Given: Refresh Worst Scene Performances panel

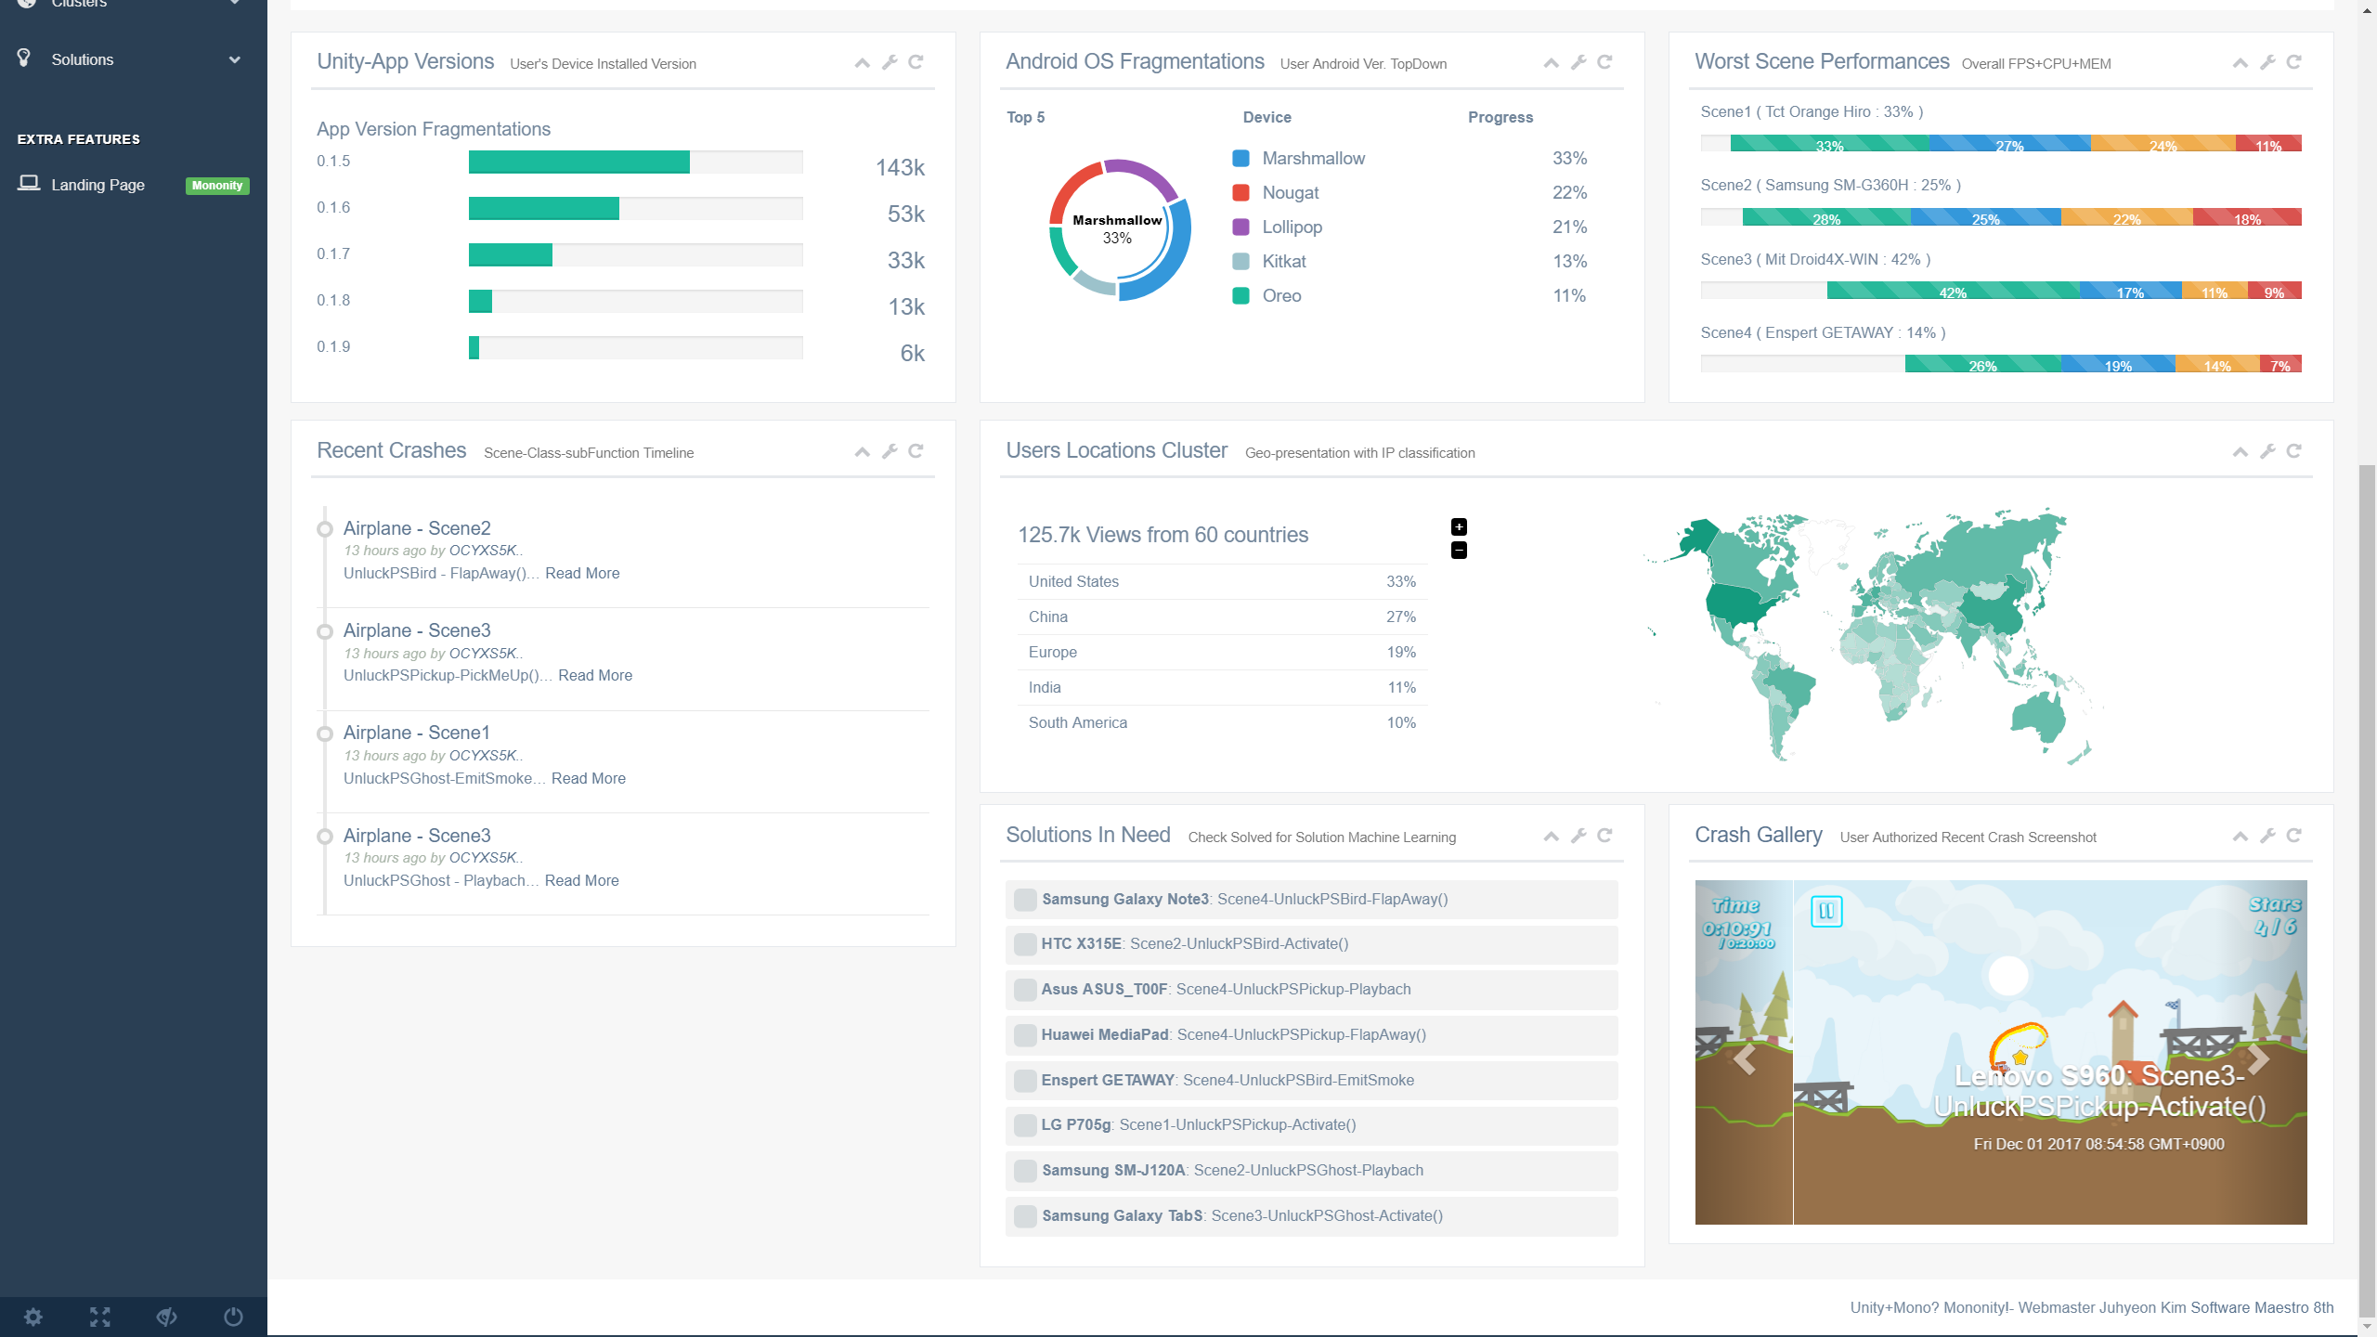Looking at the screenshot, I should 2293,62.
